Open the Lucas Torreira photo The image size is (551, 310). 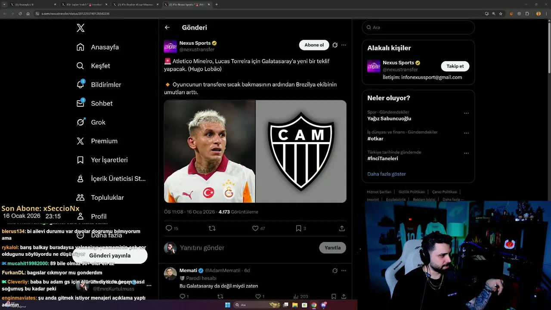(210, 151)
